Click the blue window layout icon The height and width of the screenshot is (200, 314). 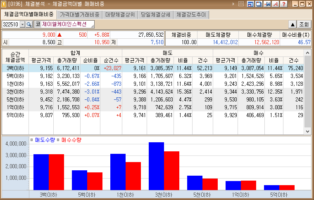(x=250, y=4)
